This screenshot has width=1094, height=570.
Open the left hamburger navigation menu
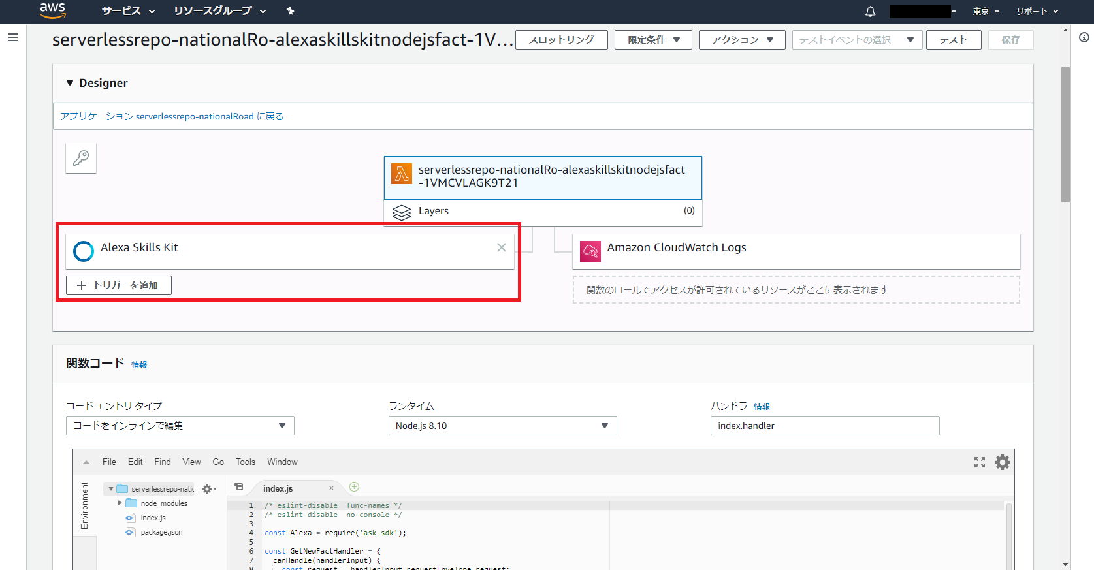pos(12,38)
